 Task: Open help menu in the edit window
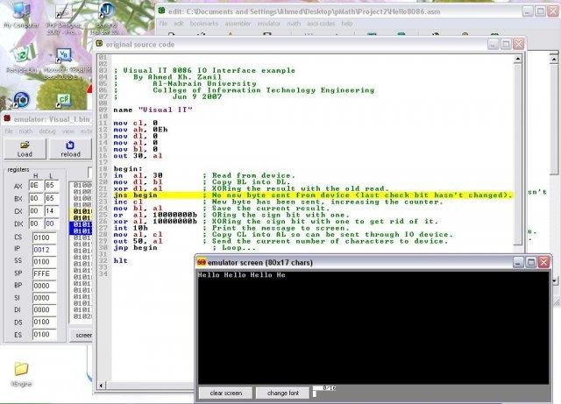click(347, 24)
